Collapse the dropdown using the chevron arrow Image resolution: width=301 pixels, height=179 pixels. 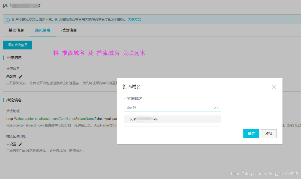216,108
